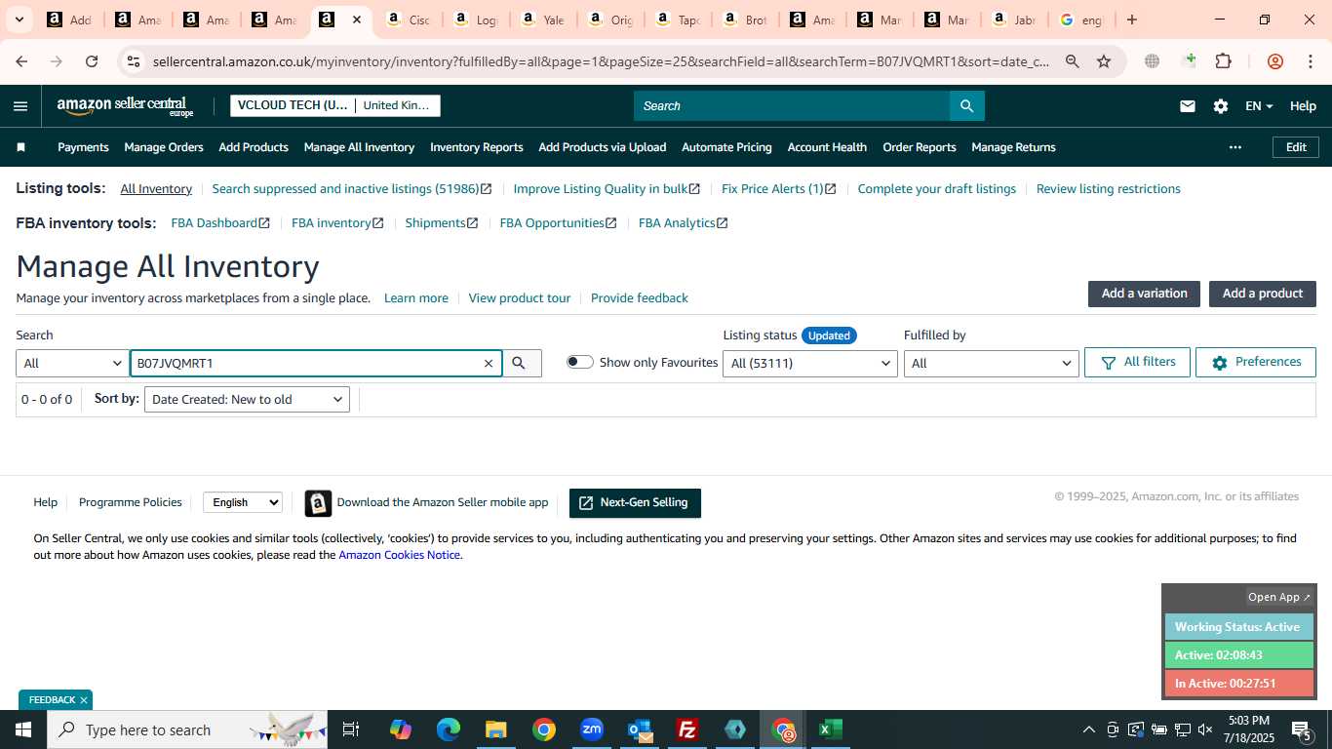Image resolution: width=1332 pixels, height=749 pixels.
Task: Click browser Back arrow
Action: 21,61
